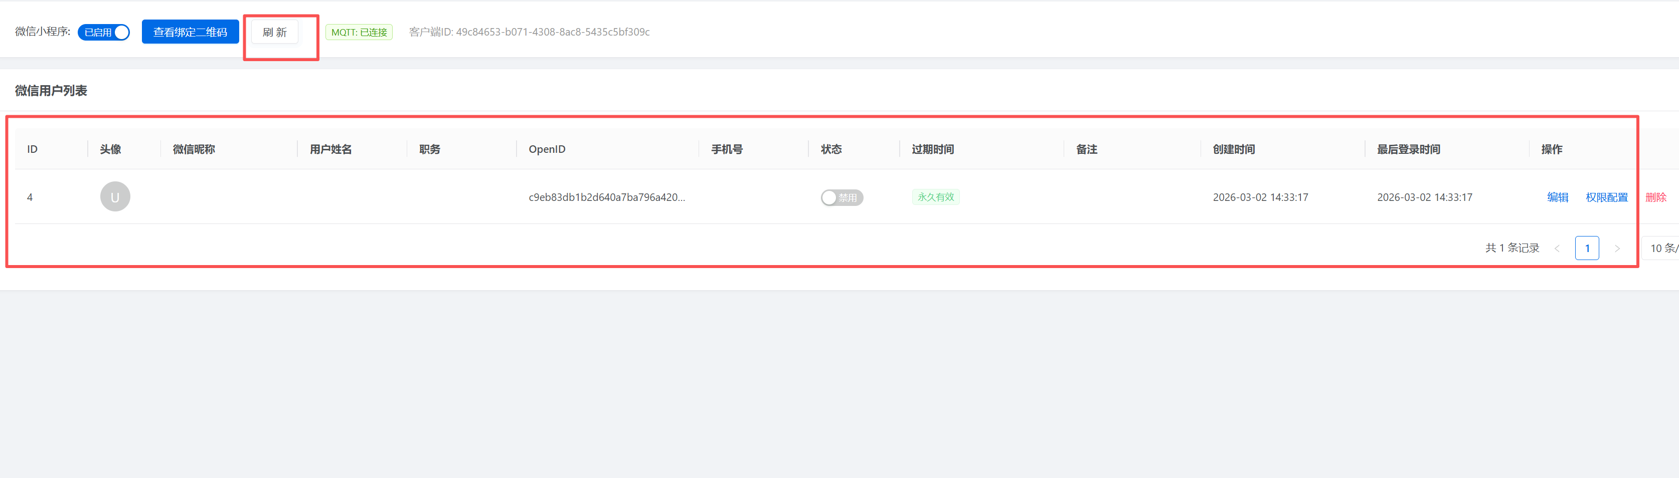The image size is (1679, 478).
Task: Click the 编辑 link for user 4
Action: click(x=1557, y=197)
